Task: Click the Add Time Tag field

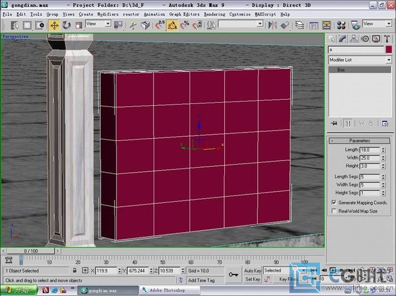Action: click(x=205, y=280)
